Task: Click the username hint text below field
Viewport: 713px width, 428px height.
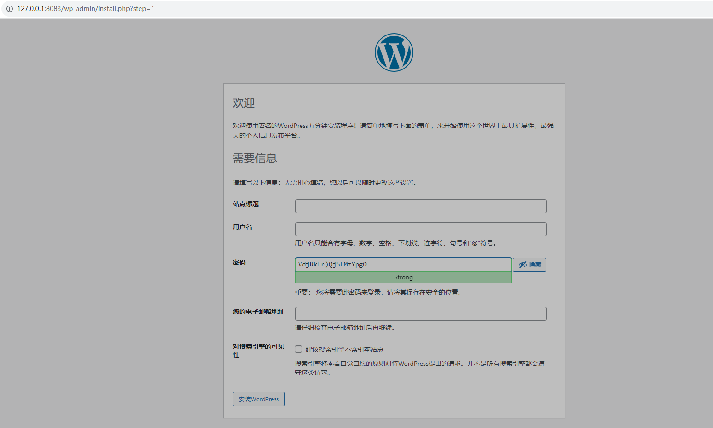Action: tap(397, 243)
